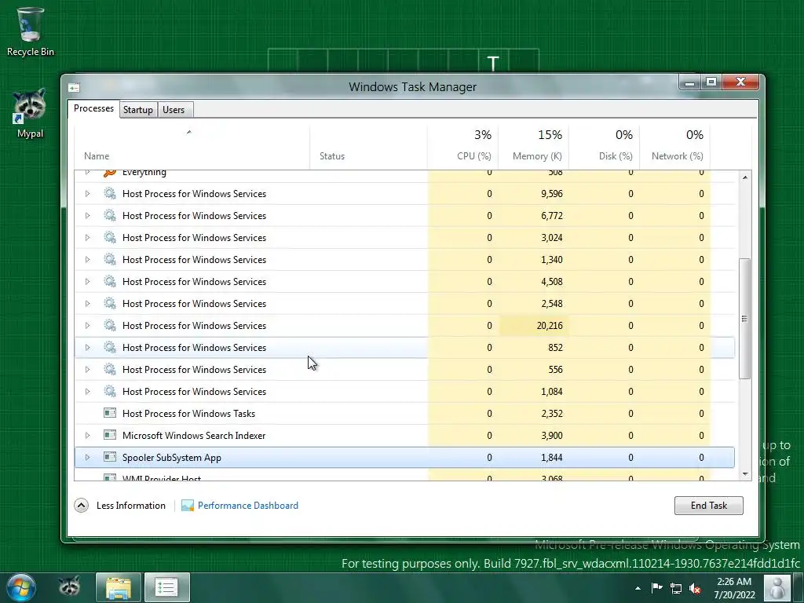Click the process list scrollbar thumb
The height and width of the screenshot is (603, 804).
(x=744, y=319)
